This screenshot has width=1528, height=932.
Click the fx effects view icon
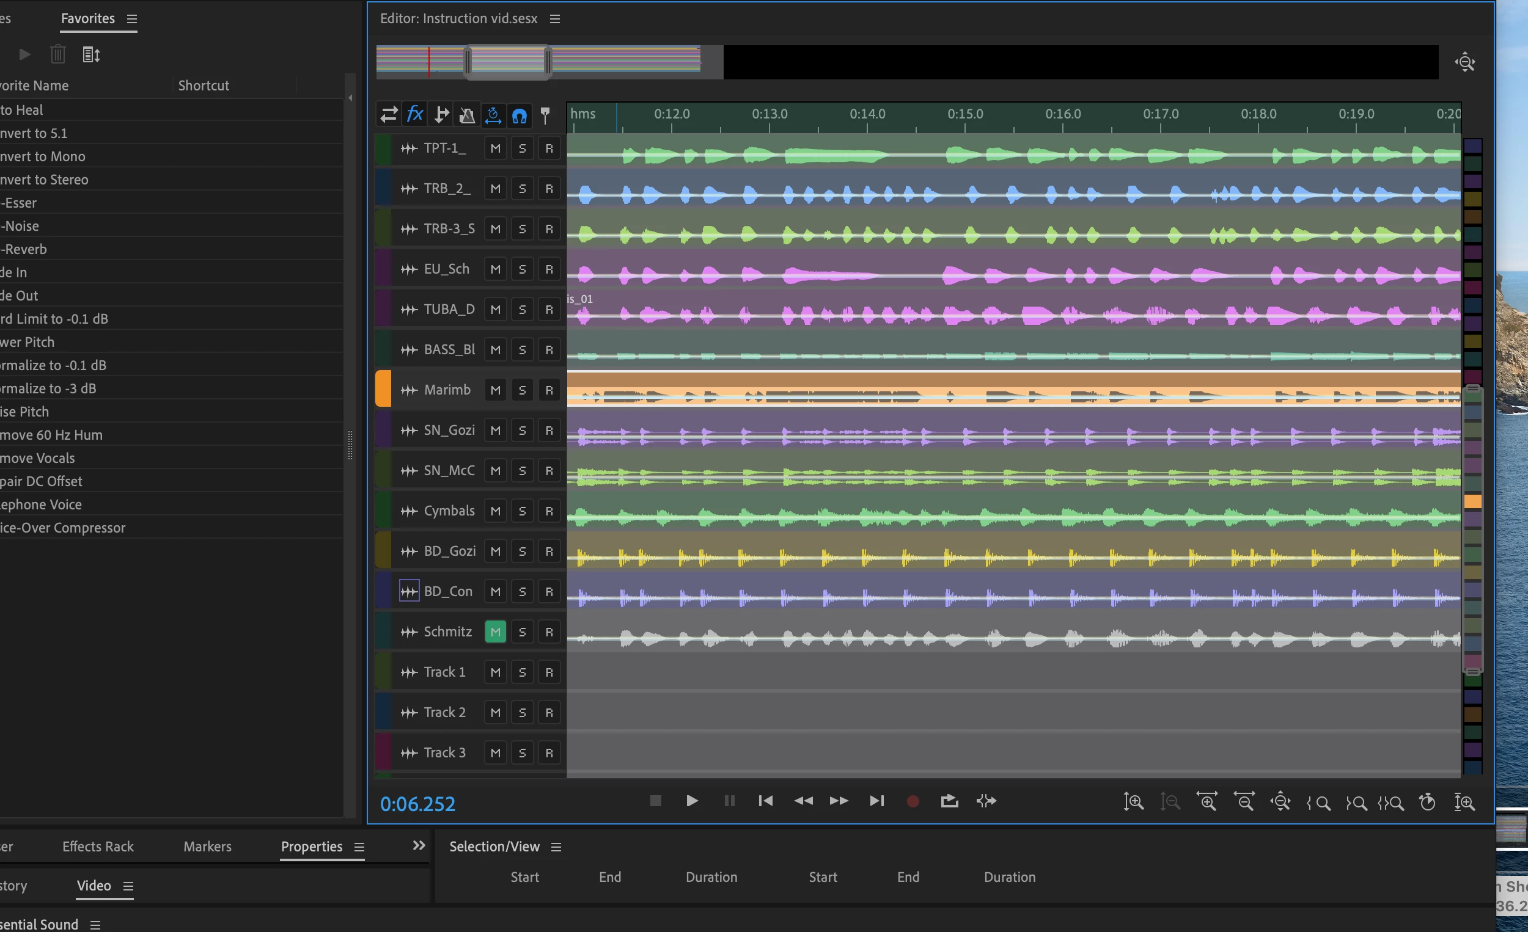[x=414, y=115]
